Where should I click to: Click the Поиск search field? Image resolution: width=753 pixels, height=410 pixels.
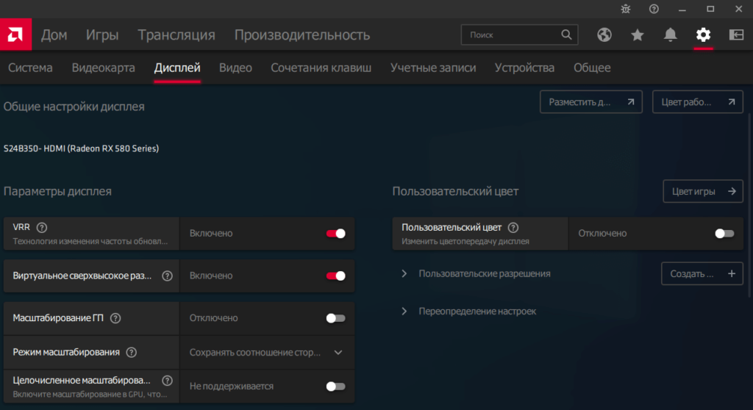pos(512,35)
